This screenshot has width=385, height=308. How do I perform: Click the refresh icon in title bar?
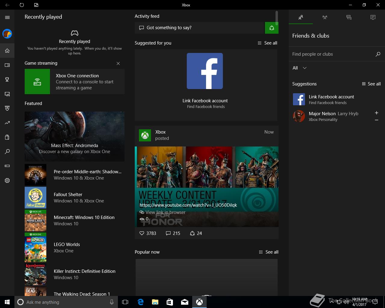22,5
